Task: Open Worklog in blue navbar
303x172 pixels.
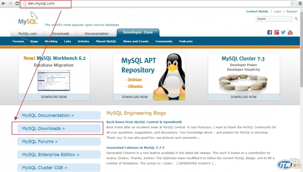Action: (51, 41)
